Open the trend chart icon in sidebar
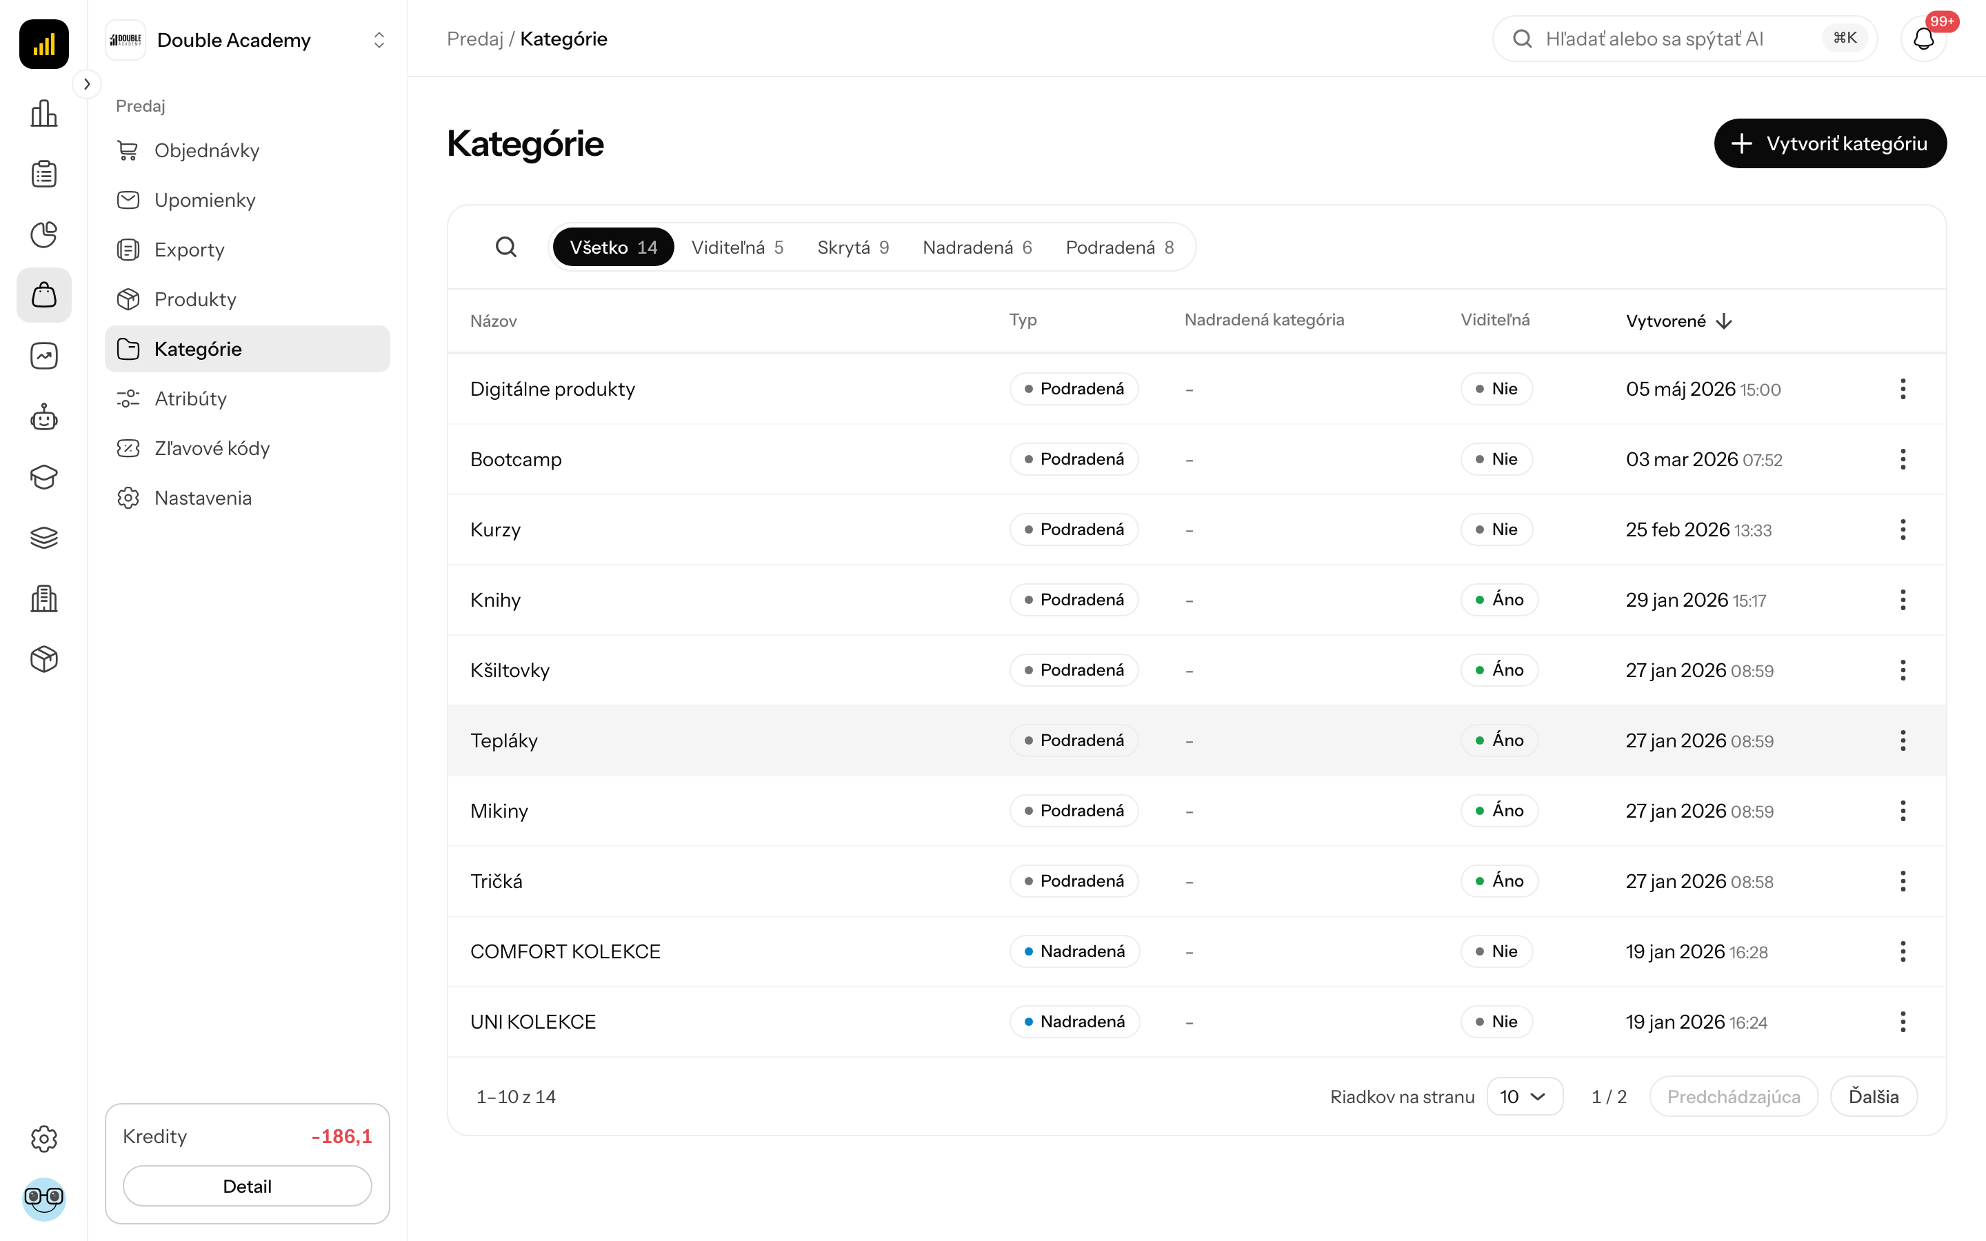 (43, 355)
